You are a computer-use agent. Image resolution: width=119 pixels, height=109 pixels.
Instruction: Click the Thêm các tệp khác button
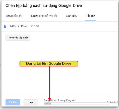pos(18,38)
